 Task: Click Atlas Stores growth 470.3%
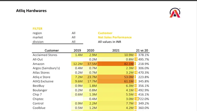coord(144,72)
